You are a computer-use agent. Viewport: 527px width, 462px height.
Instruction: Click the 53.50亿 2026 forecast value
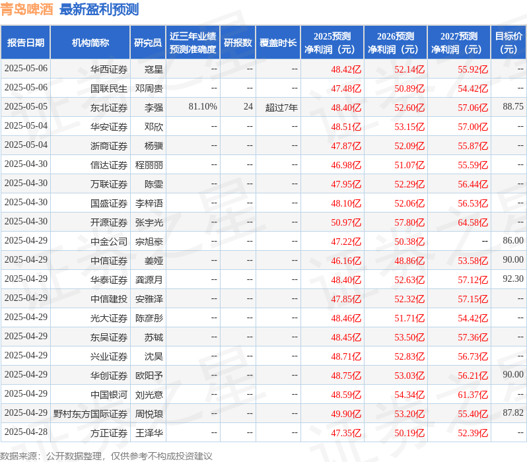(x=409, y=338)
